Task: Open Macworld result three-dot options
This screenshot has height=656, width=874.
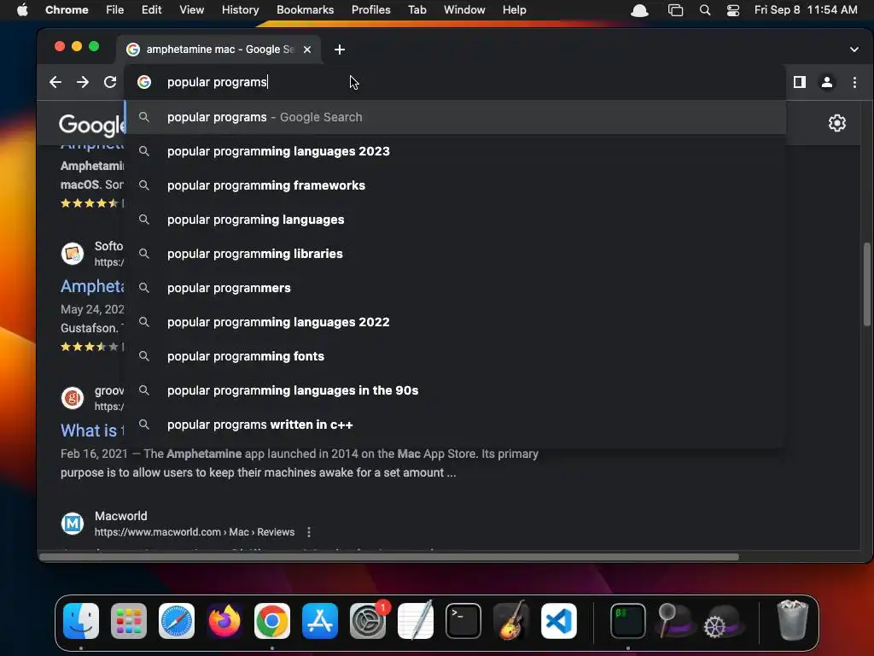Action: pos(309,532)
